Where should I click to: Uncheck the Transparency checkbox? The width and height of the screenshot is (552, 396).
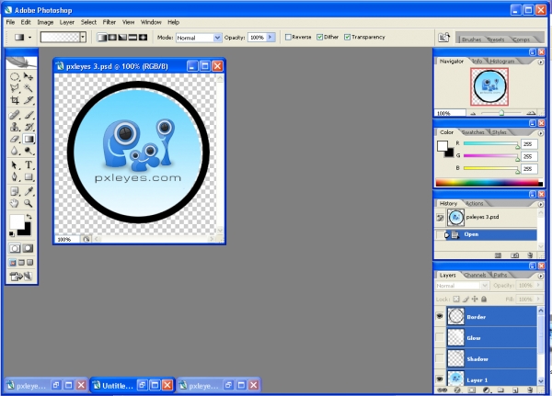[x=347, y=37]
